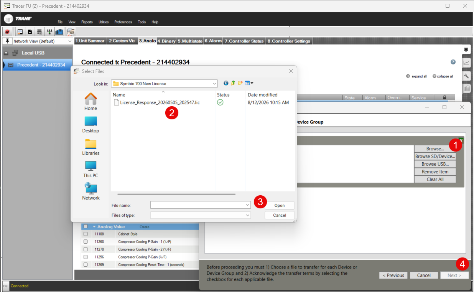Image resolution: width=474 pixels, height=292 pixels.
Task: Check the box for 11269 Compressor Cooling Reset Time
Action: pos(86,265)
